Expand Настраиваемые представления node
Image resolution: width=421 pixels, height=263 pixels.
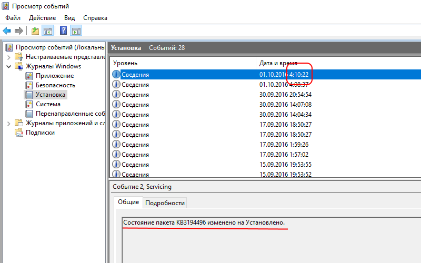(x=9, y=57)
